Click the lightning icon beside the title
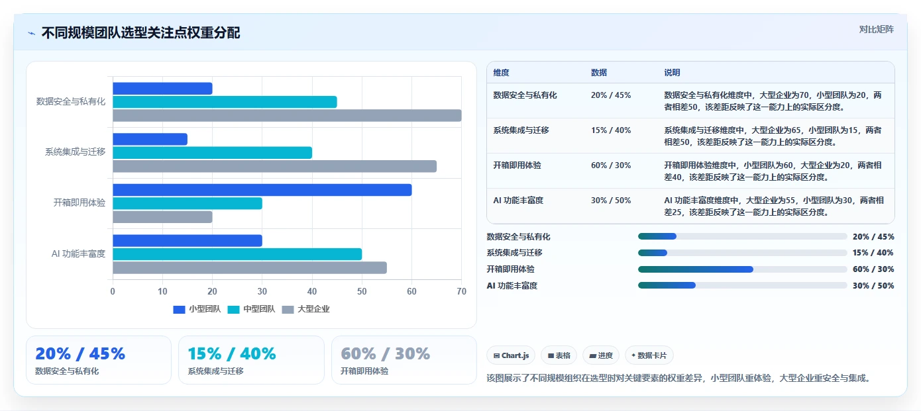The width and height of the screenshot is (921, 411). (x=31, y=33)
